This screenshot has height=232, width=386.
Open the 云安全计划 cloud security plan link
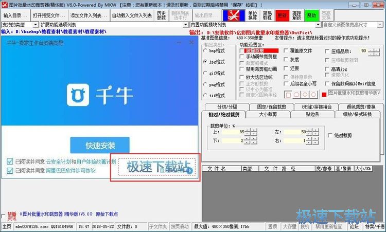[59, 162]
